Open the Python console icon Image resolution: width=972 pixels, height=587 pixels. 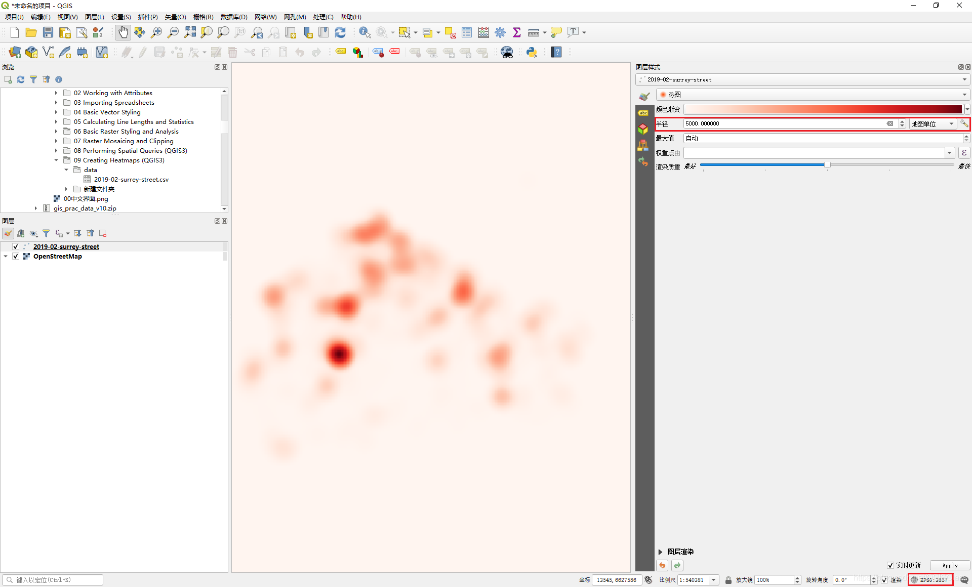click(532, 52)
